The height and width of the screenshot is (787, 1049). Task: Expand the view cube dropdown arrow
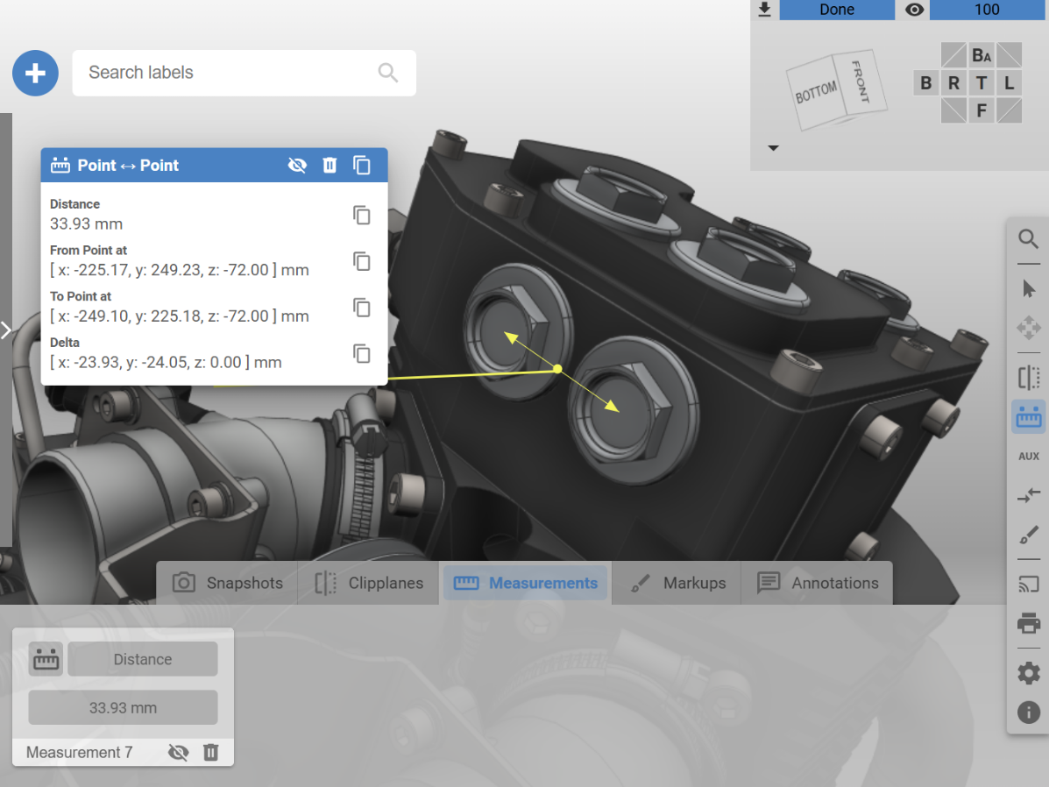773,148
